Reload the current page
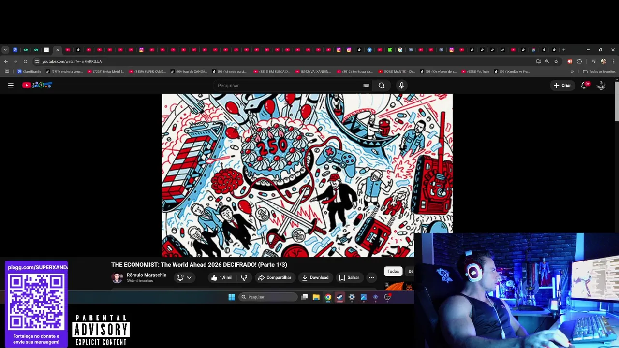This screenshot has width=619, height=348. pyautogui.click(x=25, y=61)
